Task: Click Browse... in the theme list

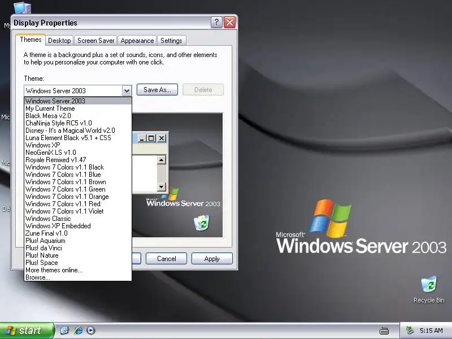Action: (x=78, y=277)
